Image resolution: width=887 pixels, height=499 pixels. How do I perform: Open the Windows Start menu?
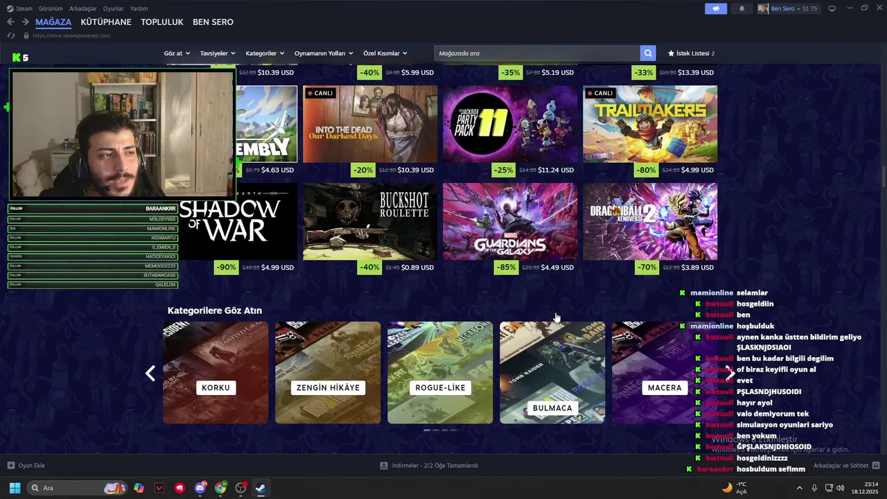click(x=15, y=488)
